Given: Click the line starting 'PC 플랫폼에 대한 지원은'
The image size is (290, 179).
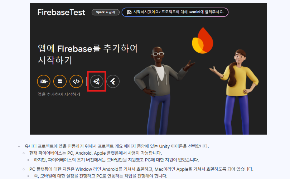Looking at the screenshot, I should [x=141, y=169].
